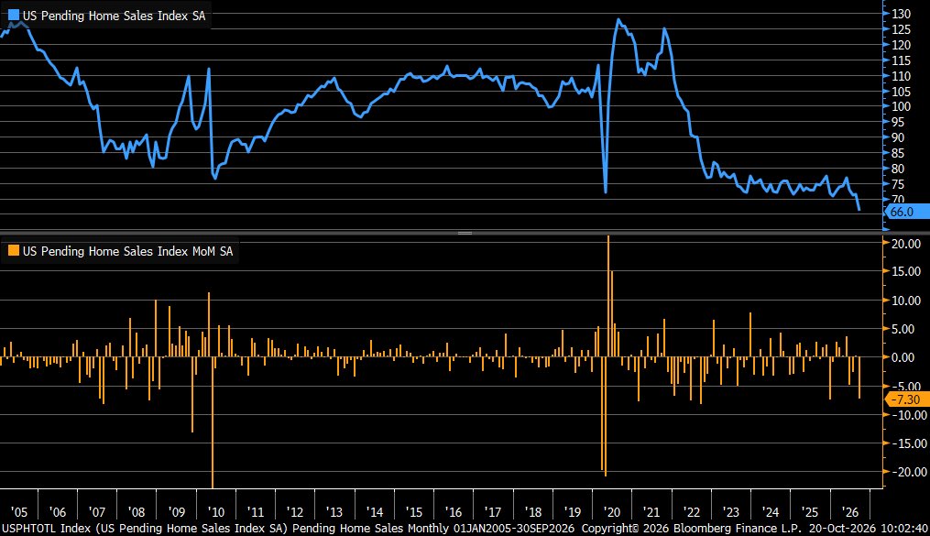This screenshot has width=930, height=536.
Task: Click the 15.00 tick on MoM axis
Action: click(x=905, y=271)
